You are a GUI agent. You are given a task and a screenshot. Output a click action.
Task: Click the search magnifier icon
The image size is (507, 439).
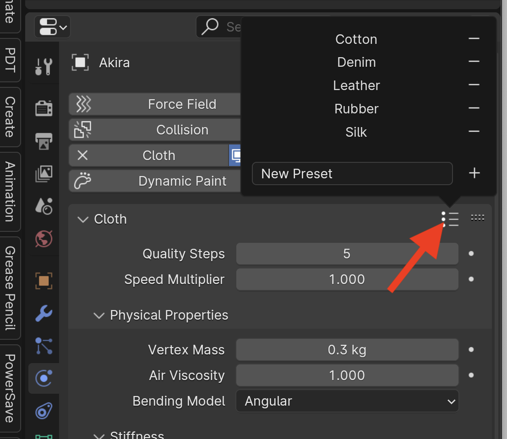tap(210, 27)
